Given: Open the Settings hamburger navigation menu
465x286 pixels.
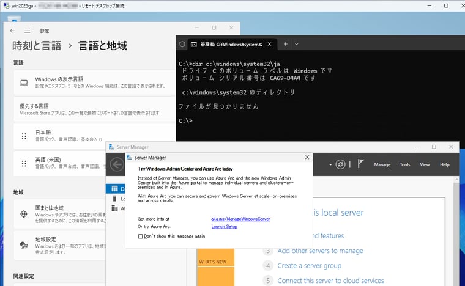Looking at the screenshot, I should click(28, 31).
